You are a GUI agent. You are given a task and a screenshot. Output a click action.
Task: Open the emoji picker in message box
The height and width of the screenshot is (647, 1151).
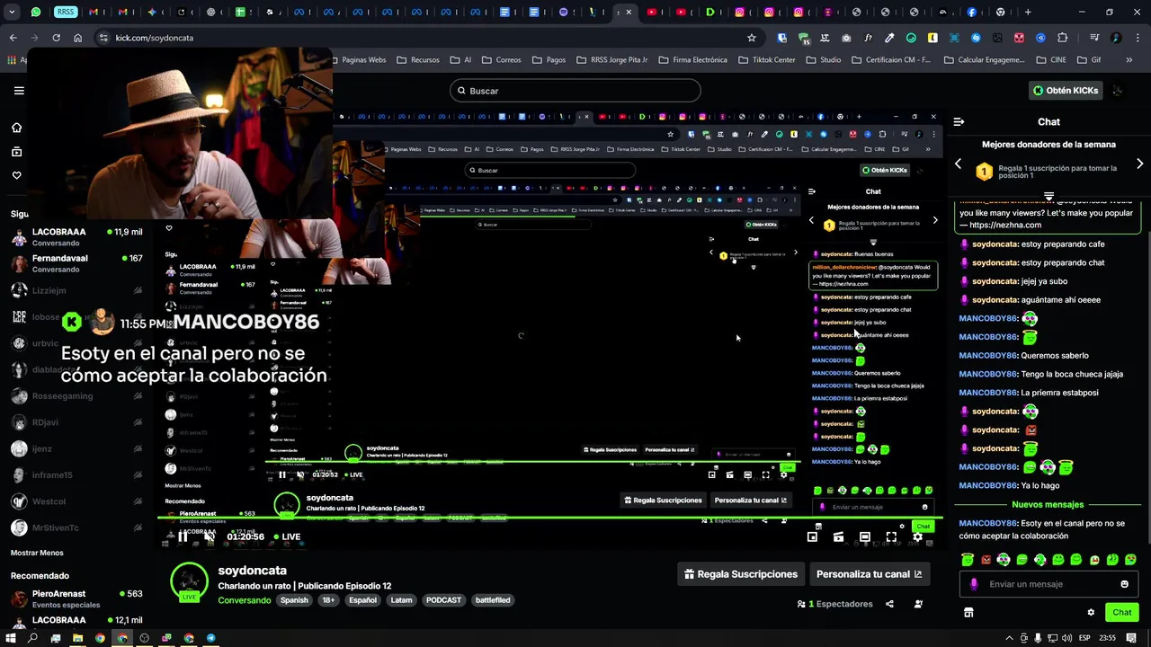(x=1124, y=584)
